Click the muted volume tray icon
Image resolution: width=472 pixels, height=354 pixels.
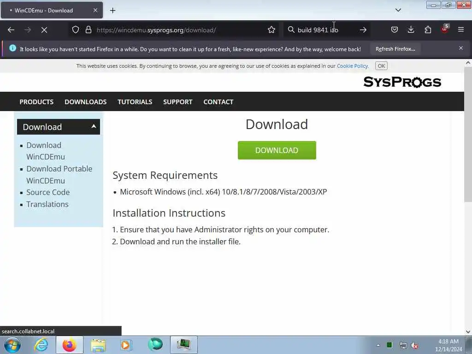[415, 346]
